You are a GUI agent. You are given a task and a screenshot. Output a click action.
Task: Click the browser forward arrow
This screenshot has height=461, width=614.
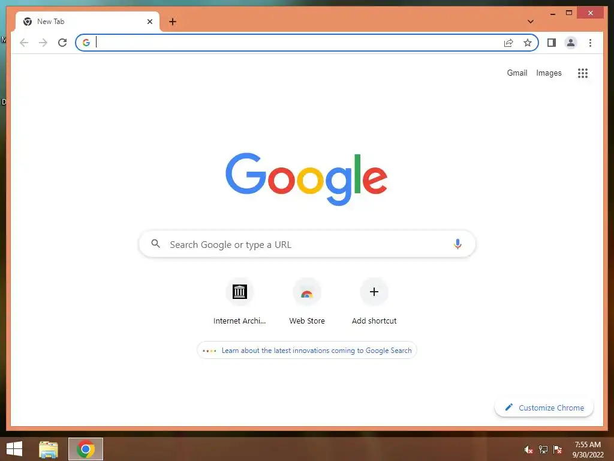point(43,43)
